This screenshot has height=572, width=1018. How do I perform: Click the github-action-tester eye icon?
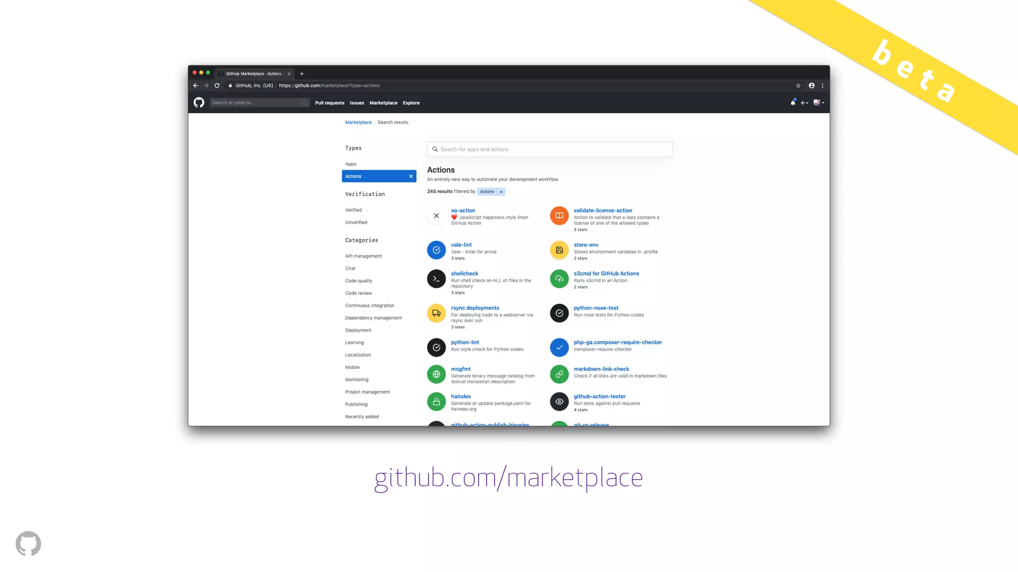[559, 401]
